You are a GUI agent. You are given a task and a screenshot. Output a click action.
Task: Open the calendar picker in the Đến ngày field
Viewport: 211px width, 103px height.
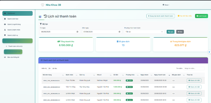(x=120, y=32)
